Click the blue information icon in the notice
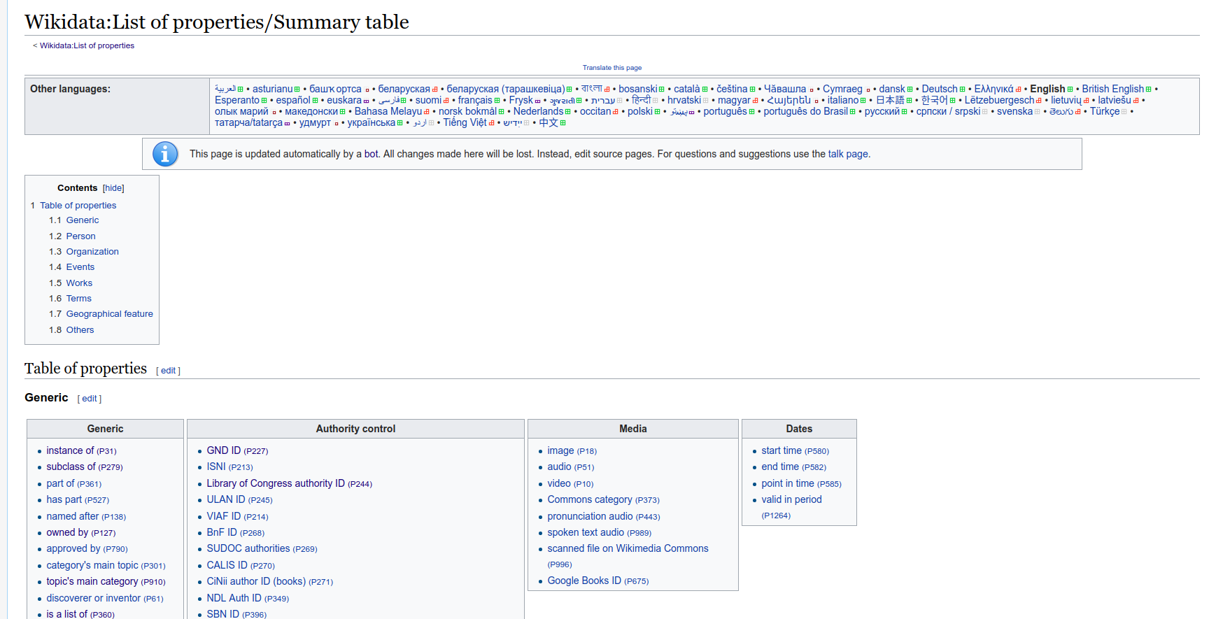The height and width of the screenshot is (619, 1216). [165, 154]
